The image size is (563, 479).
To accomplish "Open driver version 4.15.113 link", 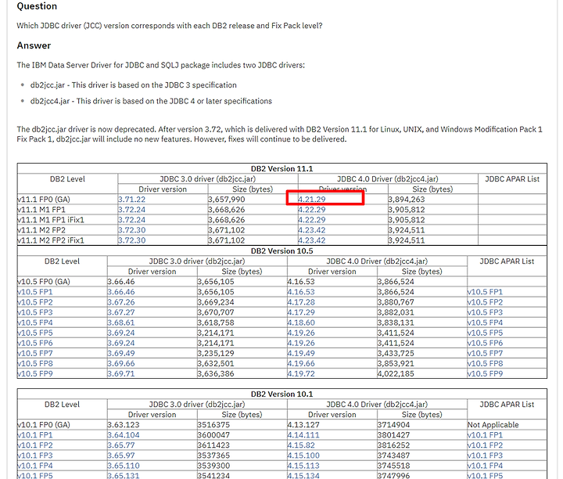I will [303, 466].
